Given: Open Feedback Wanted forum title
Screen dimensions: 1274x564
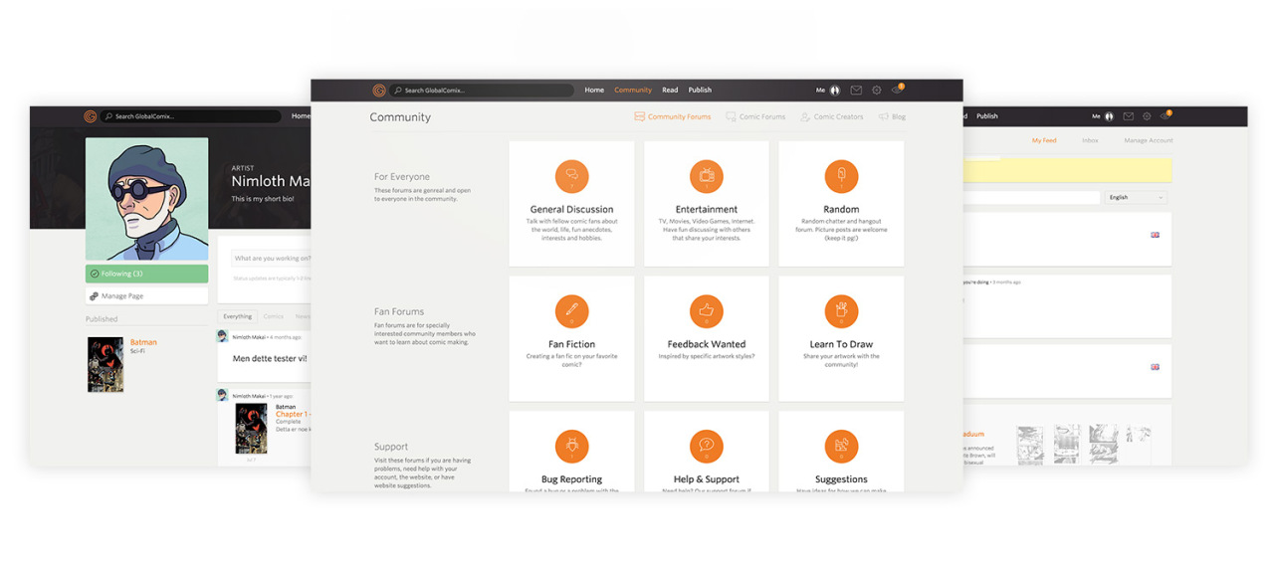Looking at the screenshot, I should [707, 344].
